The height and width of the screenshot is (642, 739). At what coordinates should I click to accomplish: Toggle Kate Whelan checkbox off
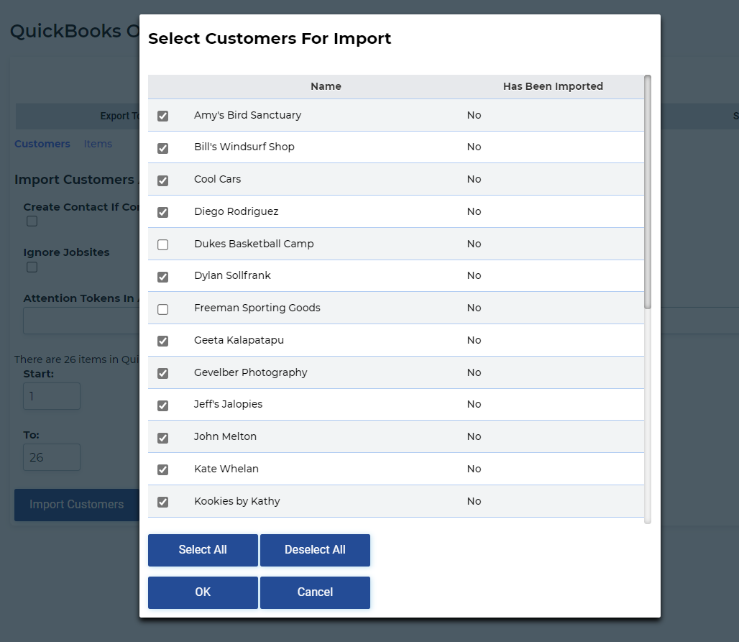point(163,469)
